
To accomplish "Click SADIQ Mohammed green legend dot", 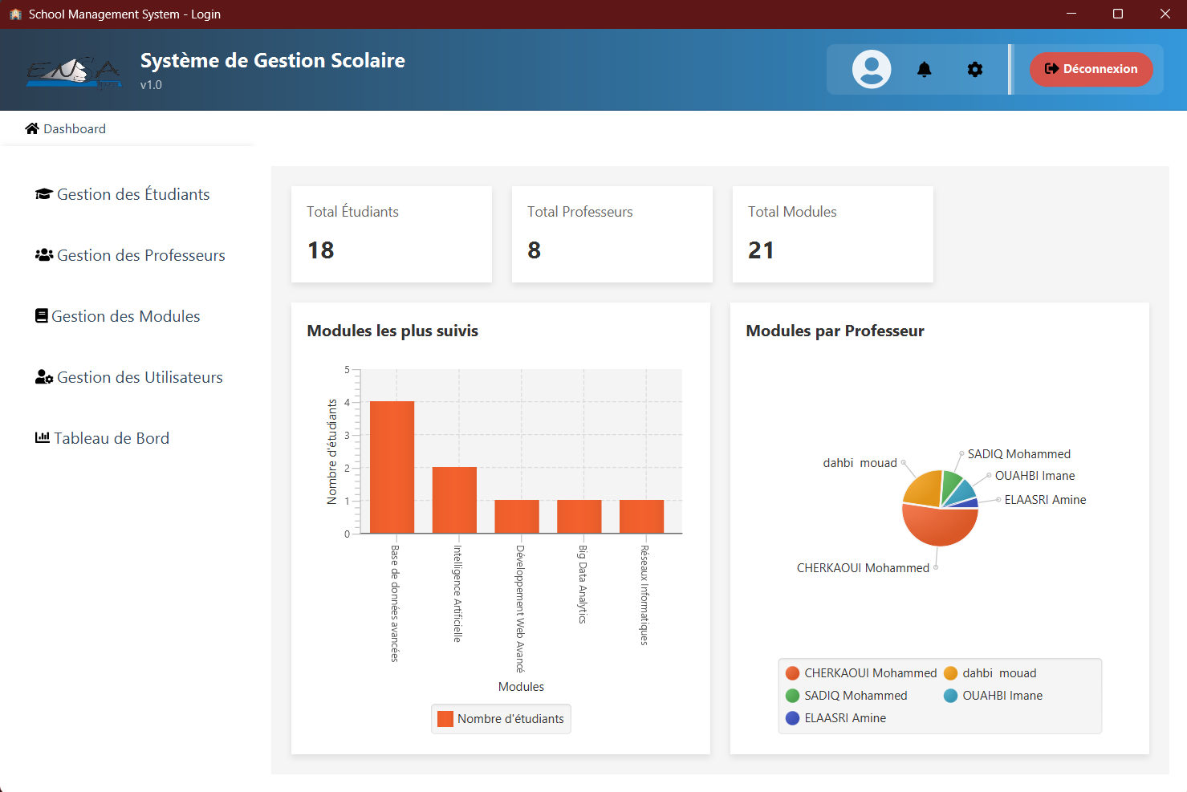I will tap(793, 696).
